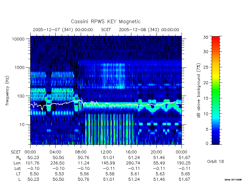Click the LT value 5.63
This screenshot has height=181, width=242.
pyautogui.click(x=160, y=174)
